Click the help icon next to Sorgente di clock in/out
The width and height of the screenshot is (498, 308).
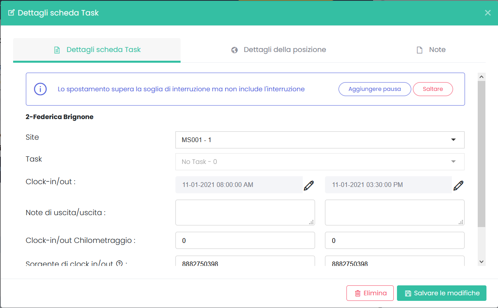pos(119,264)
